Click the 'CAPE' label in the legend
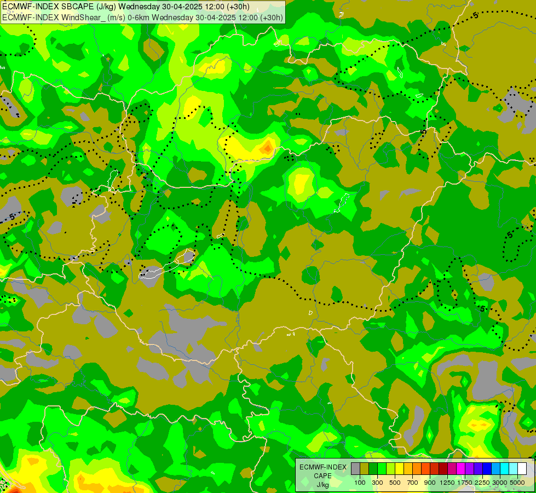Screen dimensions: 536x493 (x=322, y=476)
